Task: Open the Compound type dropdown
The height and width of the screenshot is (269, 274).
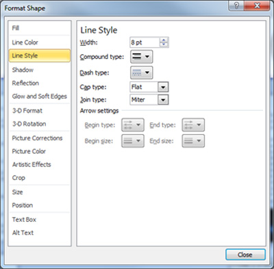Action: 141,57
